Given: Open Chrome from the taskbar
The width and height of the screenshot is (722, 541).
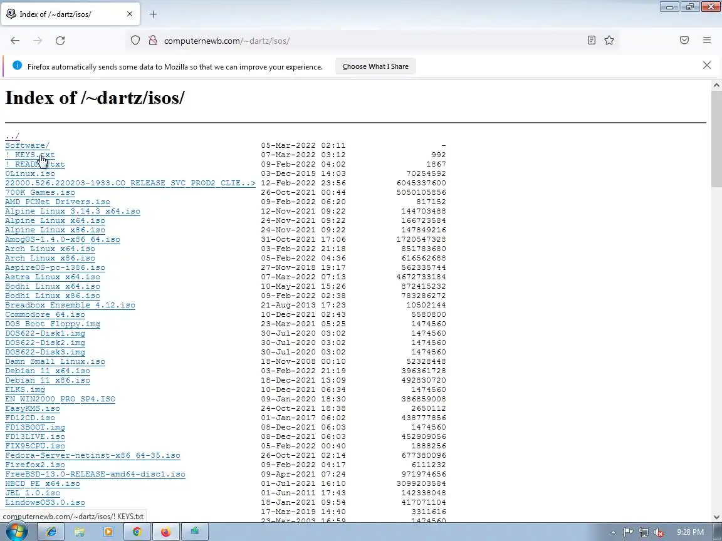Looking at the screenshot, I should (137, 532).
